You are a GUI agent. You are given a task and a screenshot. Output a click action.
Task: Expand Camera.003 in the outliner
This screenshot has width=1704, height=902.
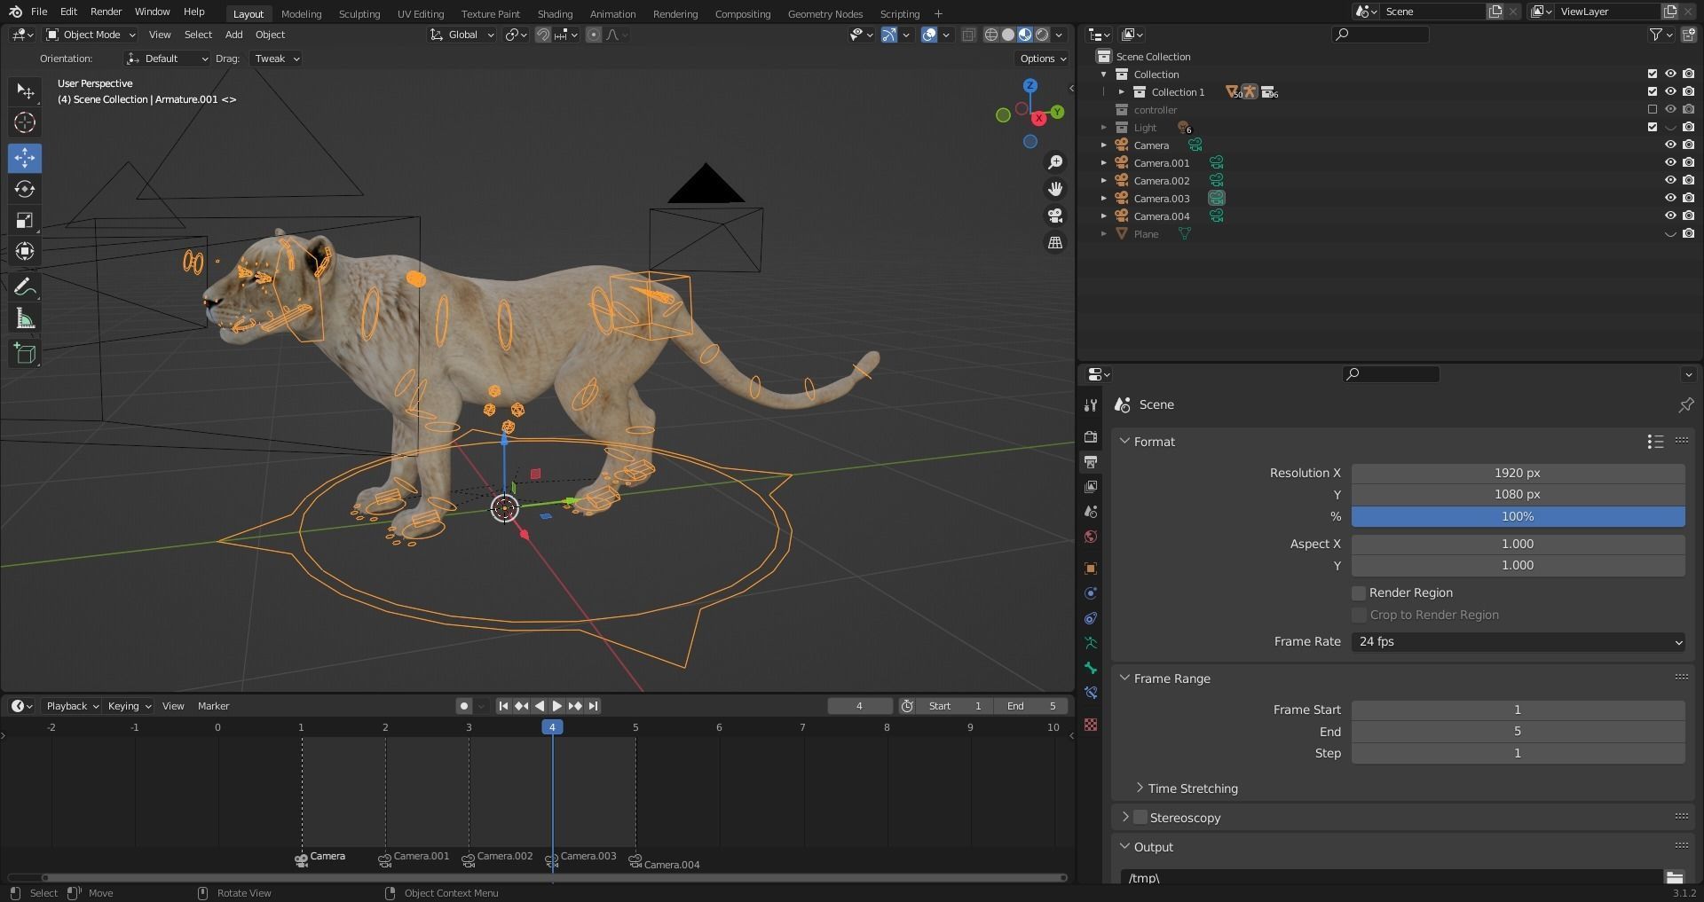(1104, 199)
